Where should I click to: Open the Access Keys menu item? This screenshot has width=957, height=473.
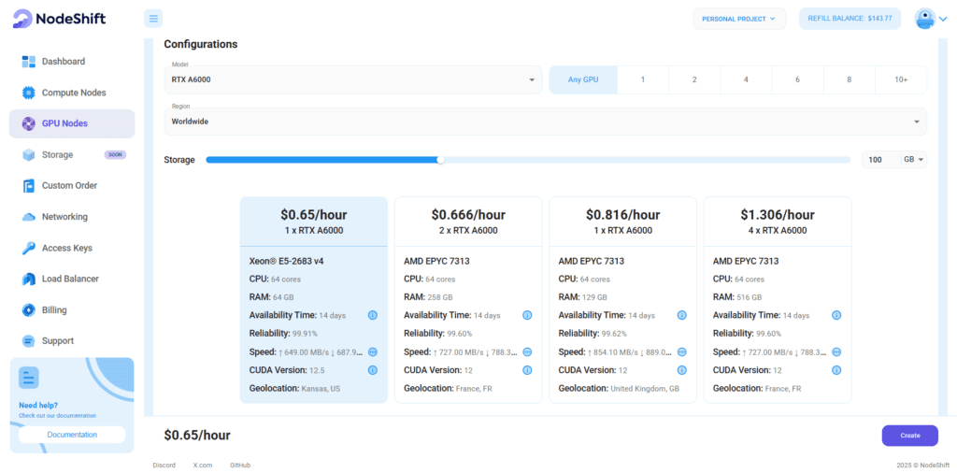(x=72, y=249)
